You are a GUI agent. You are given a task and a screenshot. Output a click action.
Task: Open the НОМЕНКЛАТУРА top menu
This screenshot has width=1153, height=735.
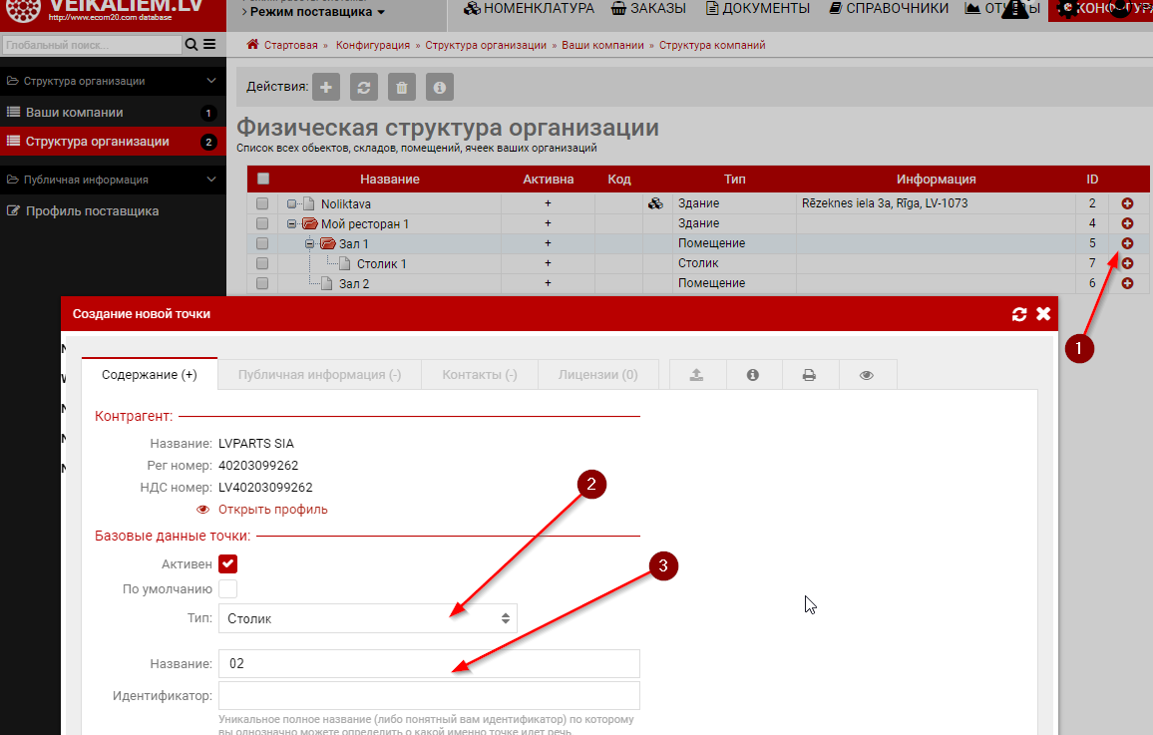coord(529,9)
